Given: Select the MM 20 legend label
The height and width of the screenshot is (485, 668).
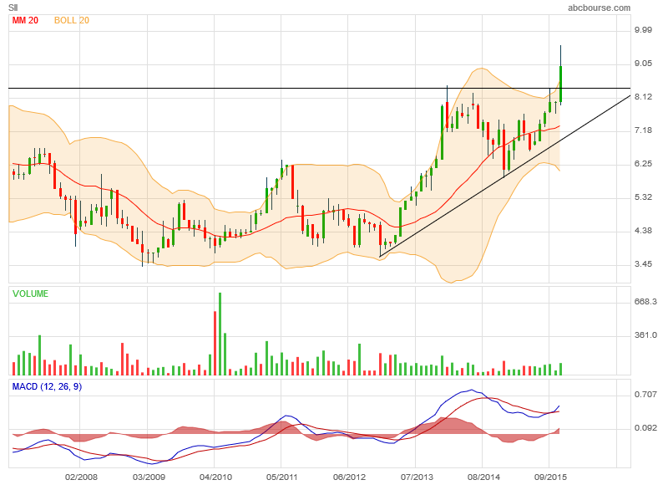Looking at the screenshot, I should (25, 20).
